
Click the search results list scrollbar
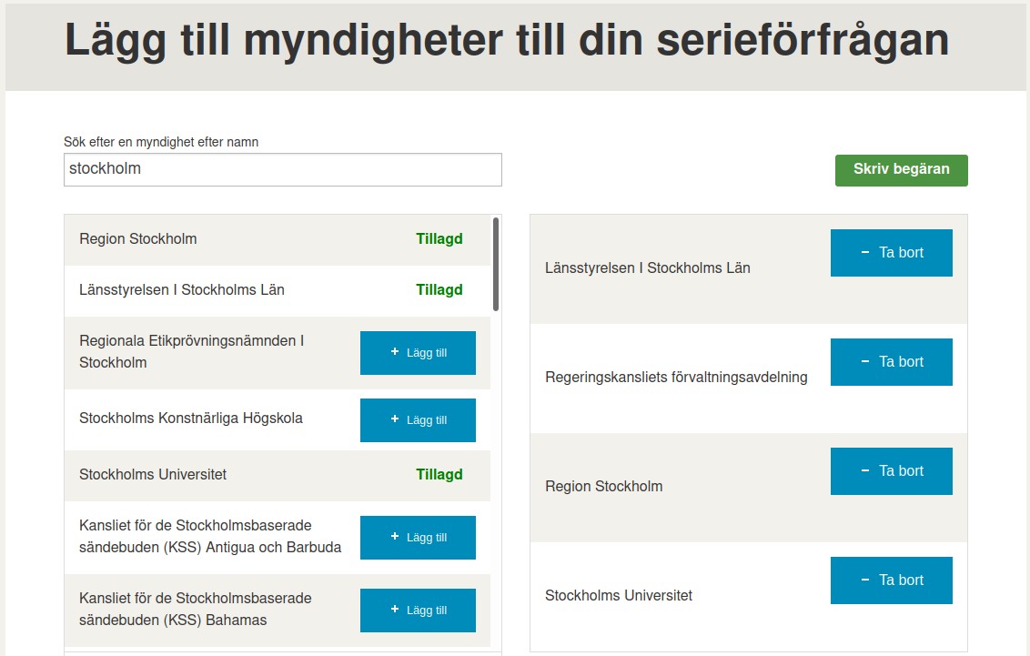[495, 264]
